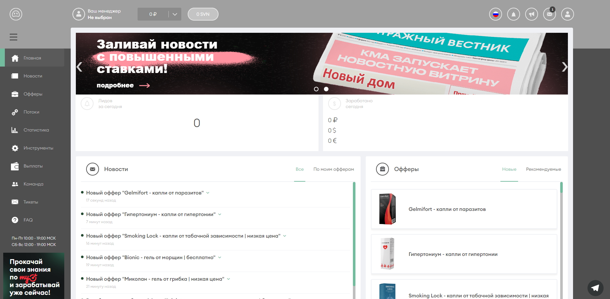Expand the Gelmifort news item chevron

click(x=208, y=193)
